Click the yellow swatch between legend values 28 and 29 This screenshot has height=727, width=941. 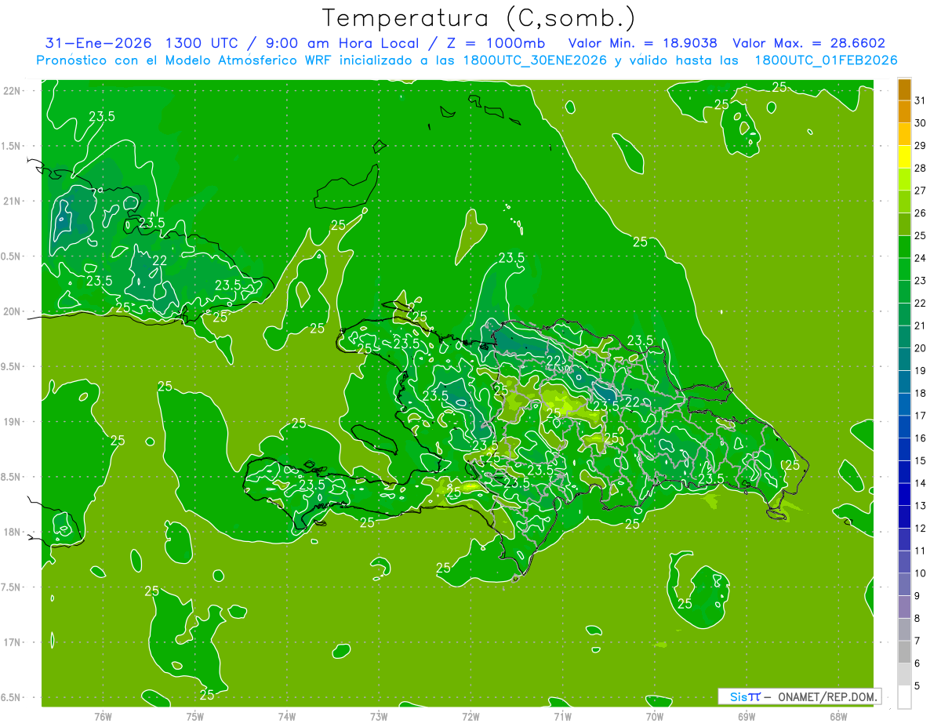pos(904,157)
